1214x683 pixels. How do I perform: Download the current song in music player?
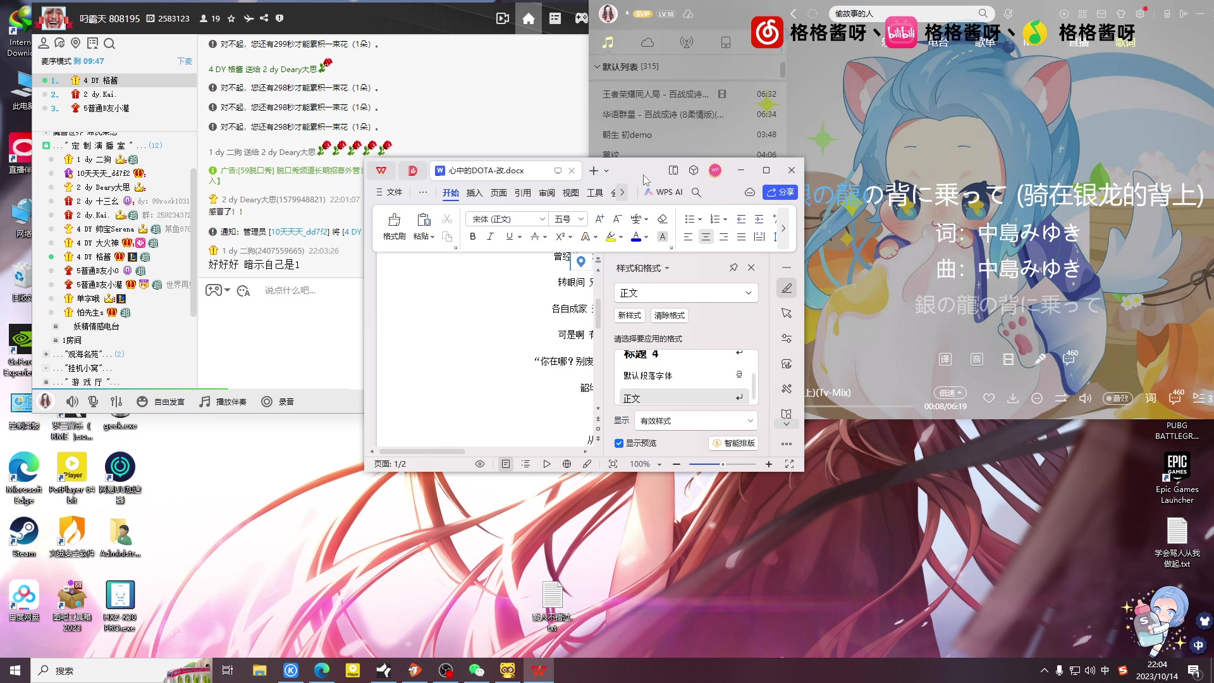[1013, 398]
